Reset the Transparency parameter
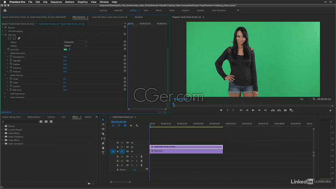The image size is (336, 189). click(125, 57)
